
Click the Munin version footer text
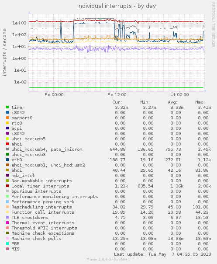pyautogui.click(x=108, y=259)
